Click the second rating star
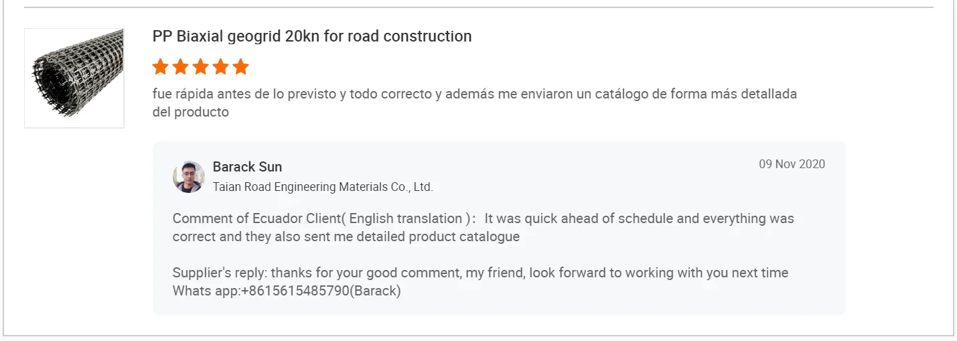Viewport: 957px width, 341px height. tap(180, 67)
